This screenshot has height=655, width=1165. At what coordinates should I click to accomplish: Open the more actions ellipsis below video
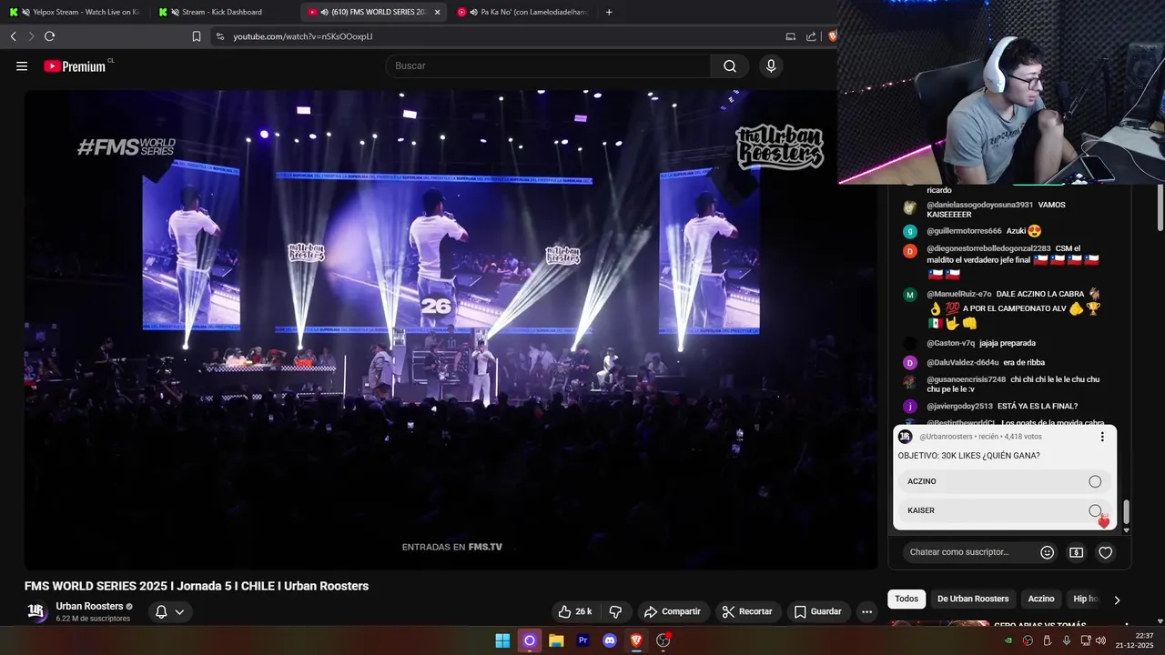point(866,611)
